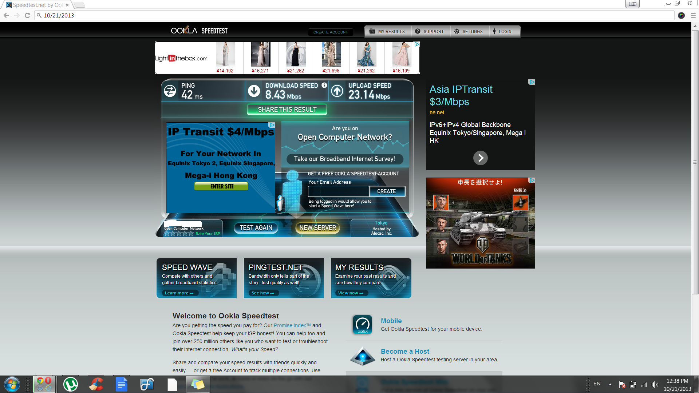Click the browser forward arrow
This screenshot has height=393, width=699.
click(17, 15)
